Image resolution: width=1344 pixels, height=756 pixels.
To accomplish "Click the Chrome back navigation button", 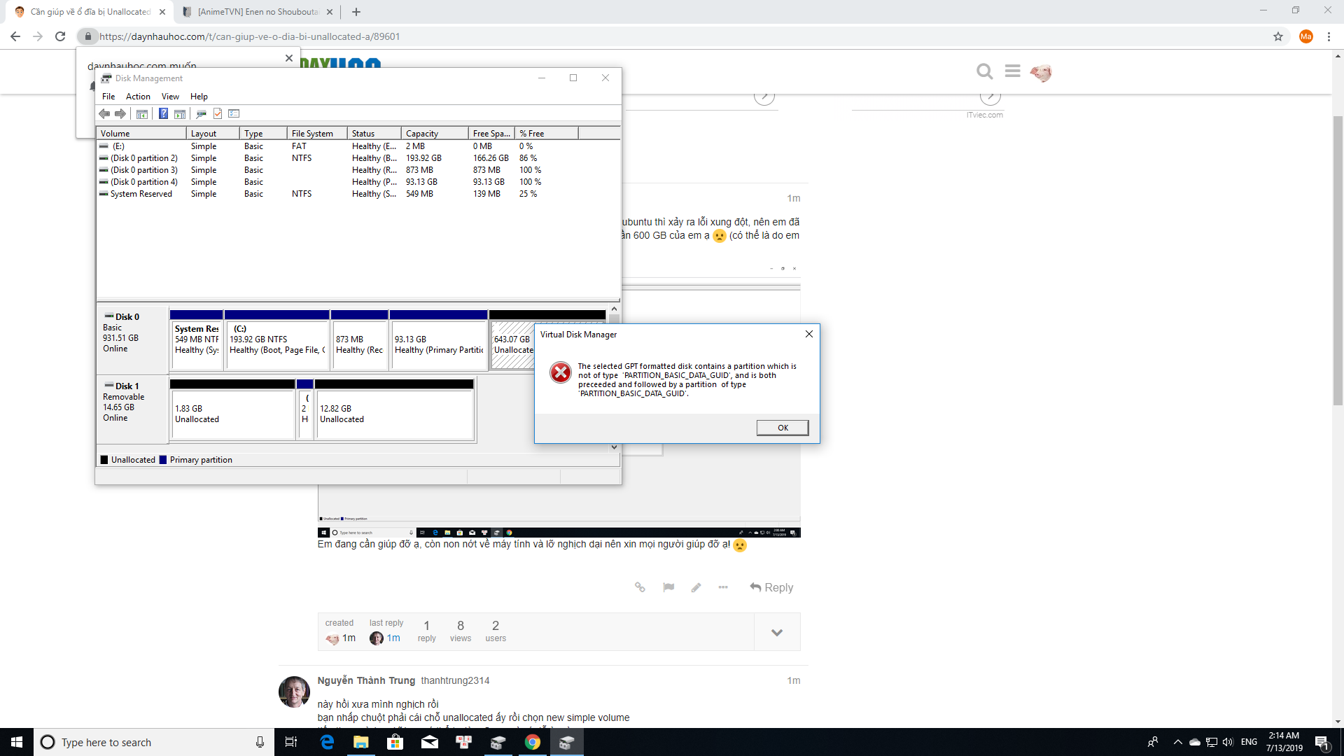I will (15, 36).
